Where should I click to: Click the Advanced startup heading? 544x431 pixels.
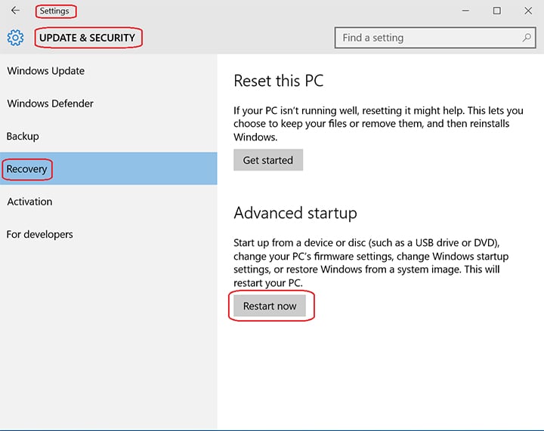click(295, 213)
